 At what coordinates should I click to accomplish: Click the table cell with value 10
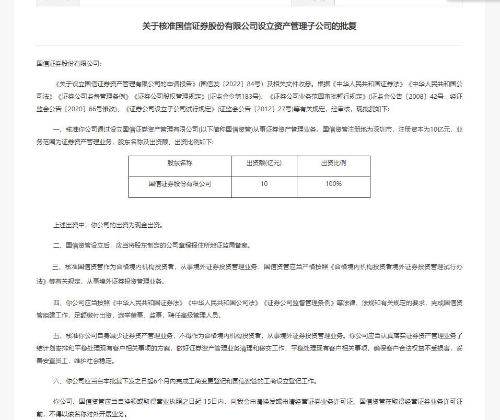[x=264, y=184]
